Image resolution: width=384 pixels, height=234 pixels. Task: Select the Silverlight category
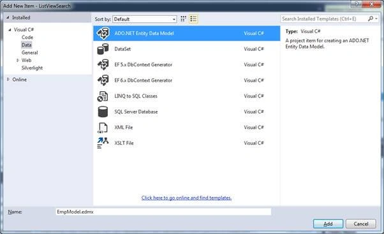(32, 68)
